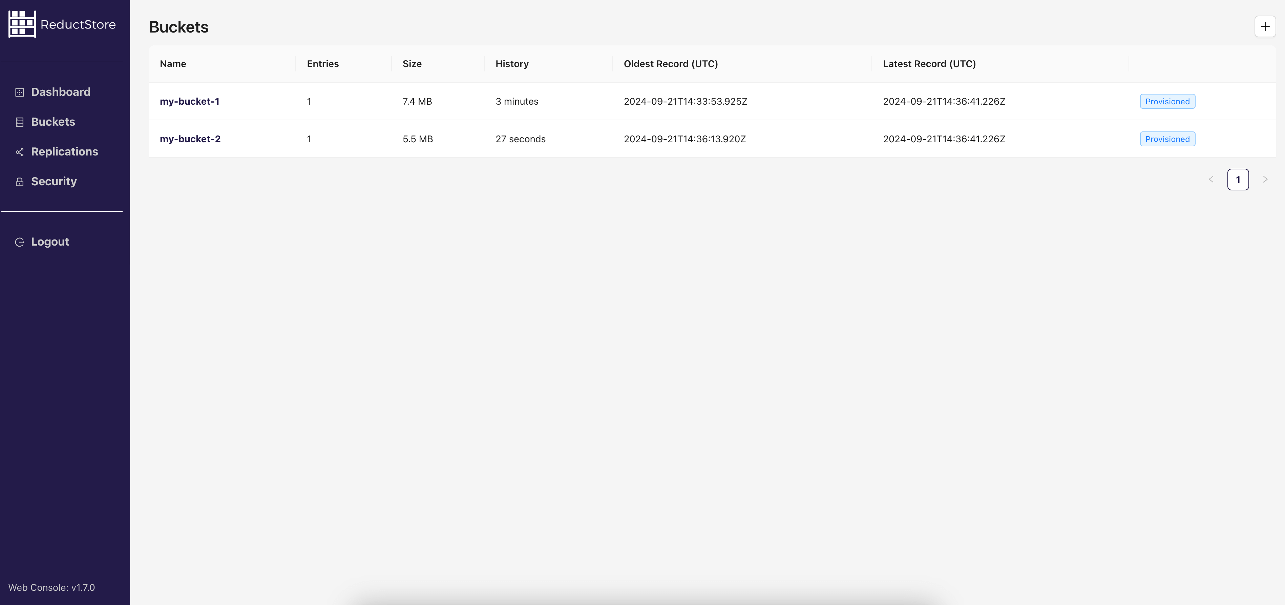The width and height of the screenshot is (1285, 605).
Task: Click the next page chevron
Action: [x=1265, y=179]
